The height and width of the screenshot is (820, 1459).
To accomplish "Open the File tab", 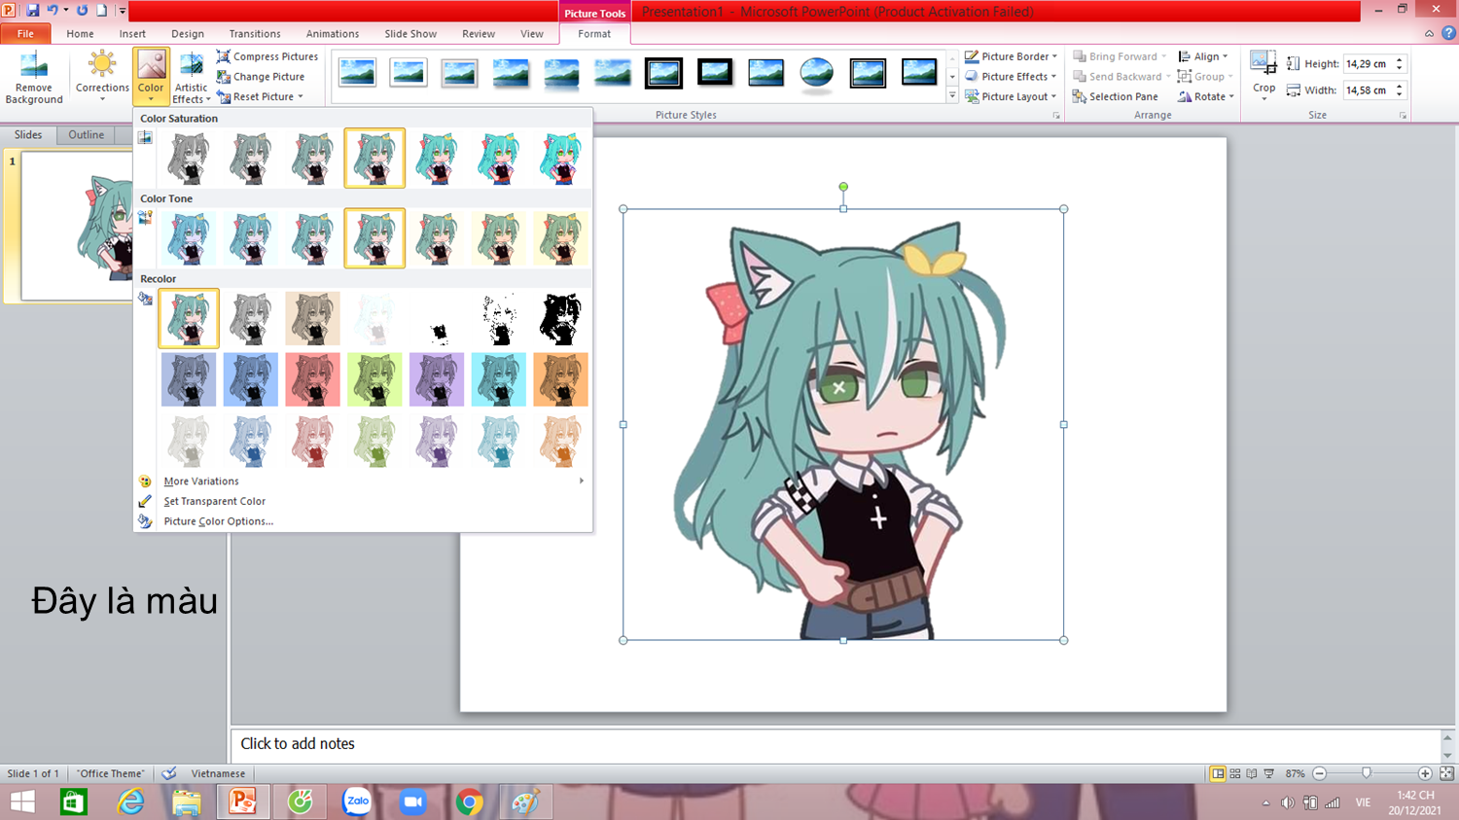I will click(25, 33).
